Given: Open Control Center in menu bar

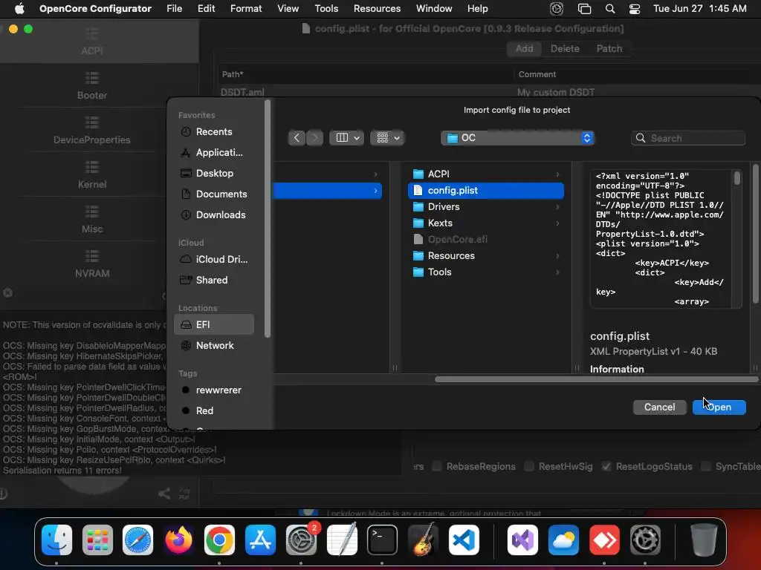Looking at the screenshot, I should coord(635,9).
